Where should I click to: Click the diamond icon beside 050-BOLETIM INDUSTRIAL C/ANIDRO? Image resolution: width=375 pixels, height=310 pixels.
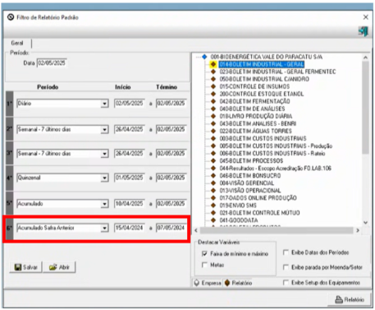[x=213, y=79]
